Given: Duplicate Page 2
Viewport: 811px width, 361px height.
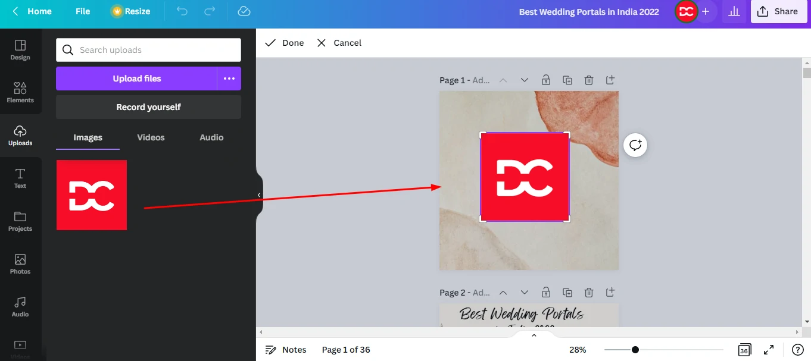Looking at the screenshot, I should 567,293.
